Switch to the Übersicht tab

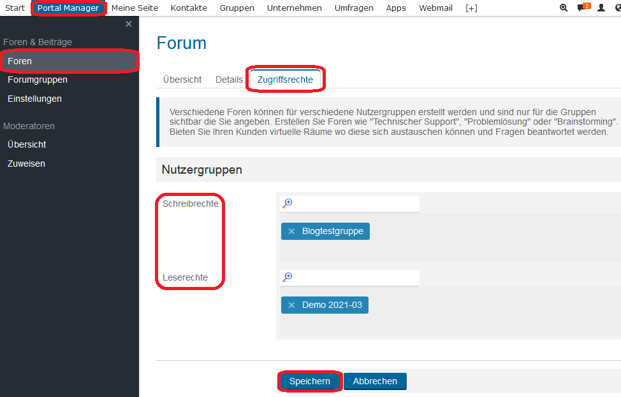[182, 80]
